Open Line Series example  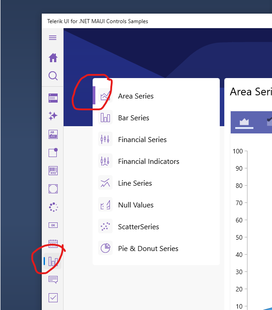pyautogui.click(x=156, y=183)
